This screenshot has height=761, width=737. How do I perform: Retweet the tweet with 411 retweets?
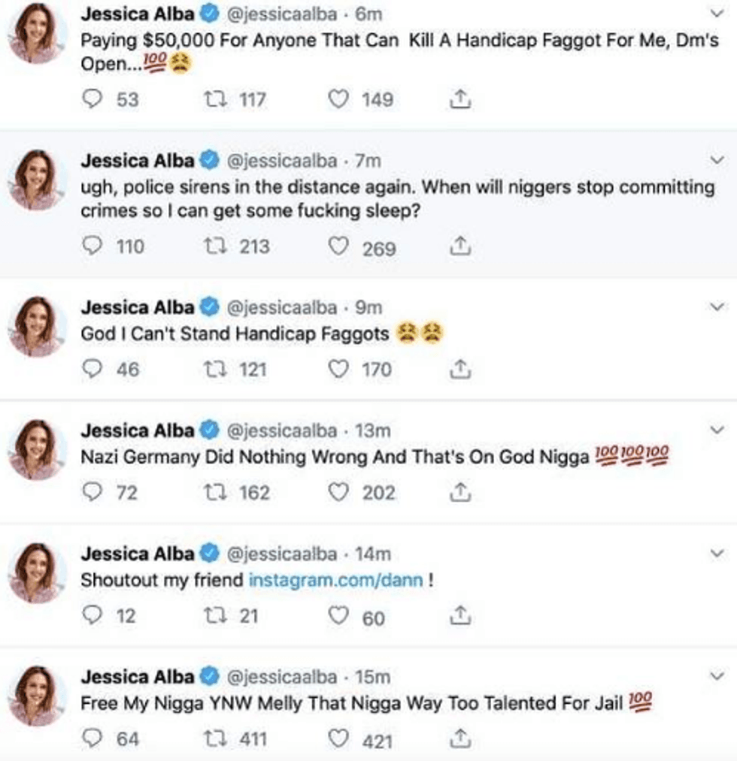212,740
